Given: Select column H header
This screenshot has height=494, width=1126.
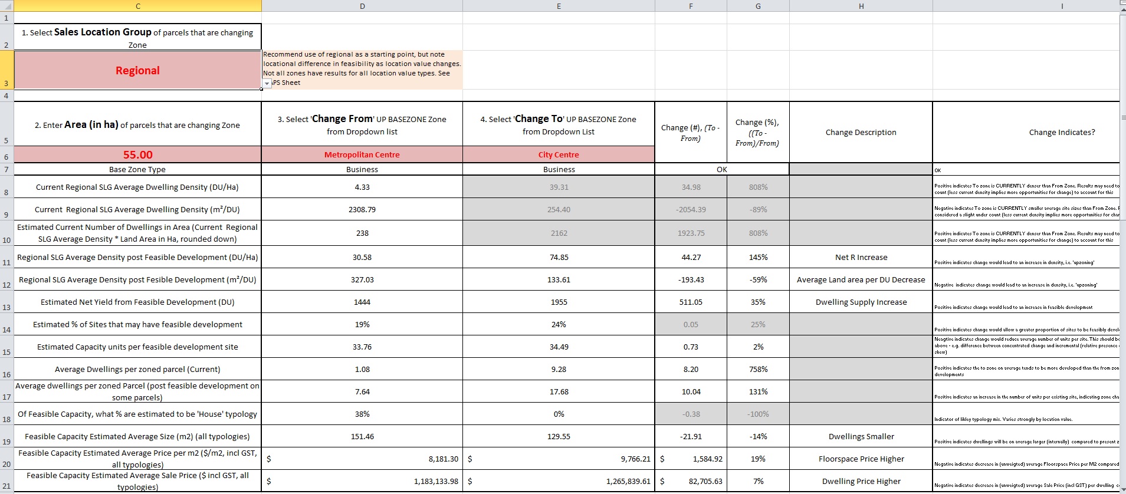Looking at the screenshot, I should [x=861, y=6].
